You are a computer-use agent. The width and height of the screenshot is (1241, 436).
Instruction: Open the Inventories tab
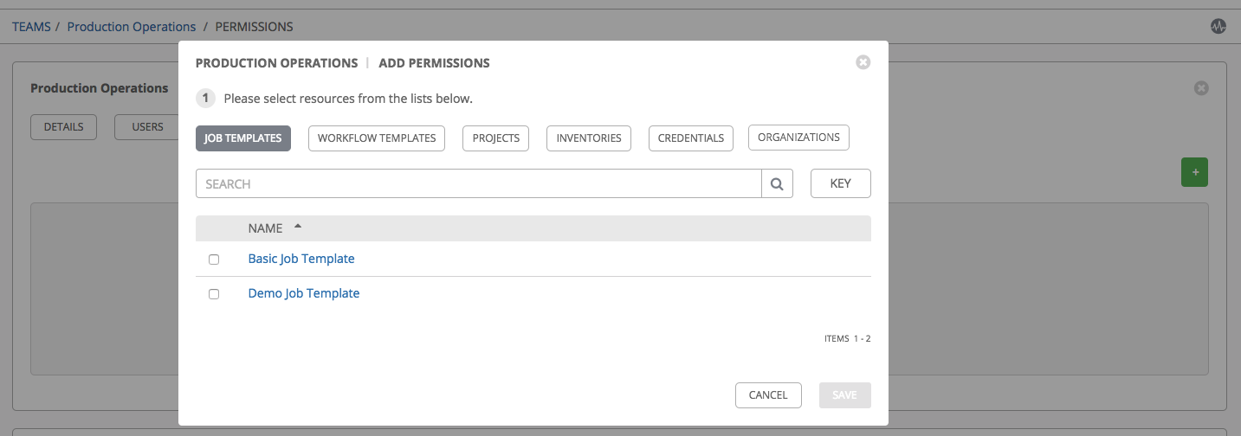tap(589, 138)
